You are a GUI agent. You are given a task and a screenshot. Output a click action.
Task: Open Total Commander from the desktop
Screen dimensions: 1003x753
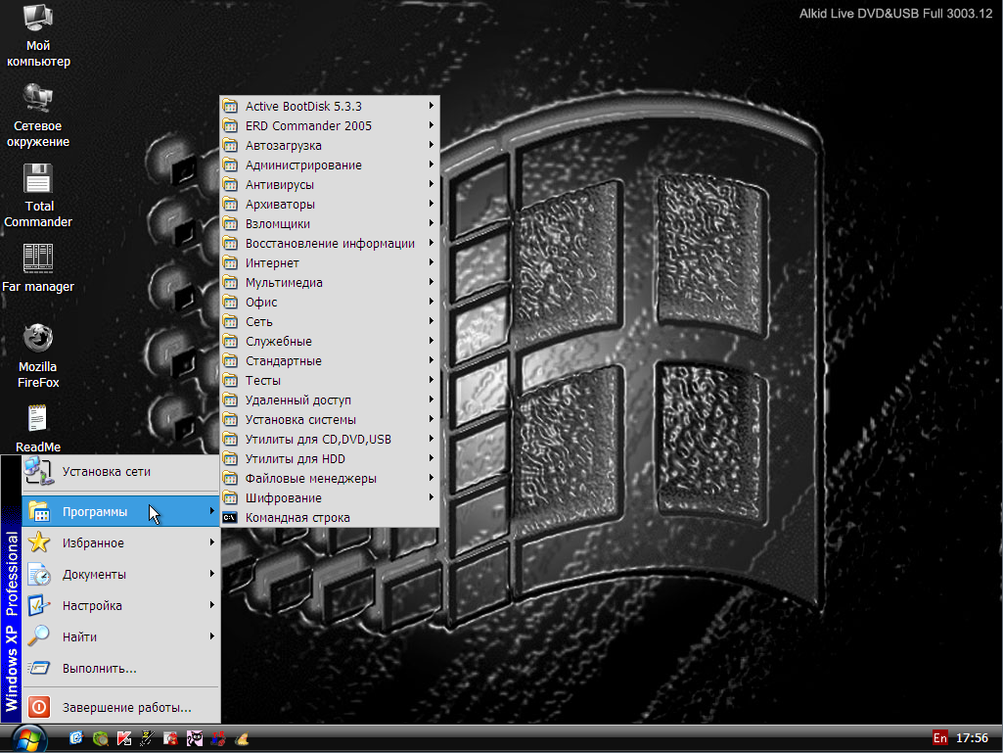point(39,181)
